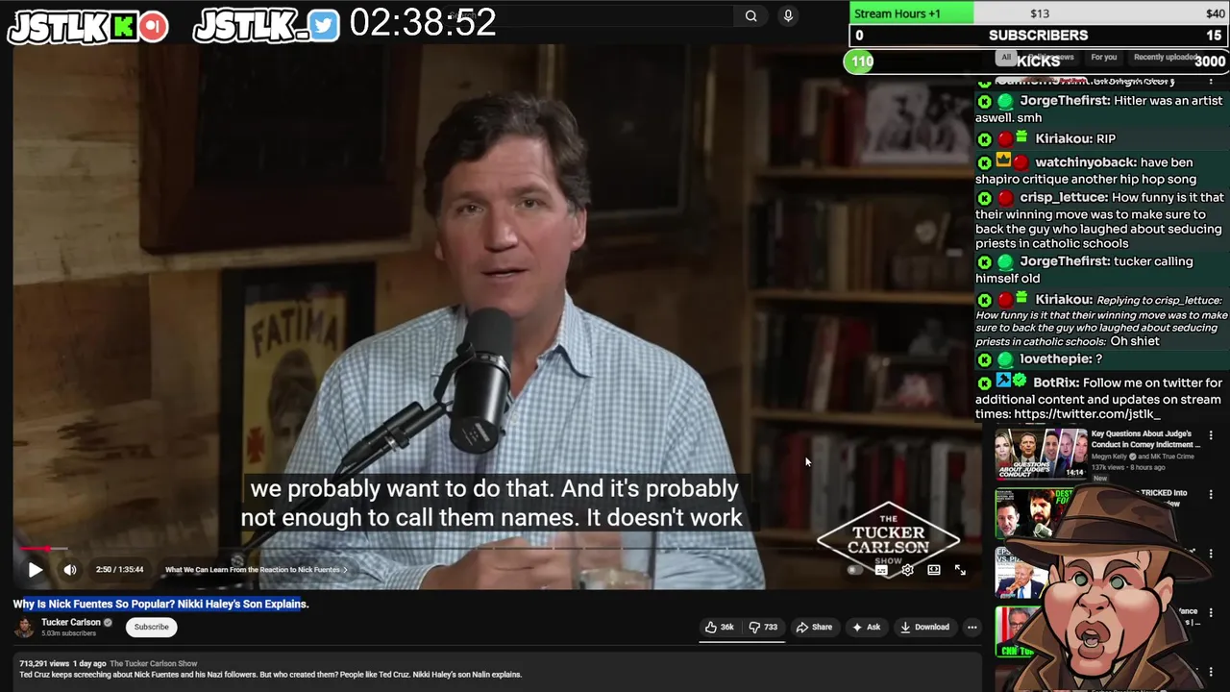Download the video
The height and width of the screenshot is (692, 1230).
coord(924,627)
